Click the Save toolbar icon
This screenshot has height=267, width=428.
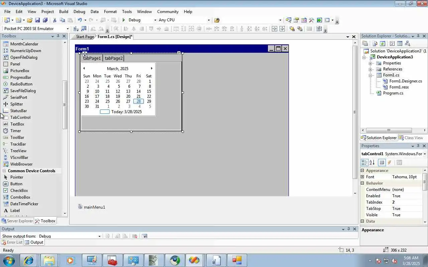tap(37, 20)
